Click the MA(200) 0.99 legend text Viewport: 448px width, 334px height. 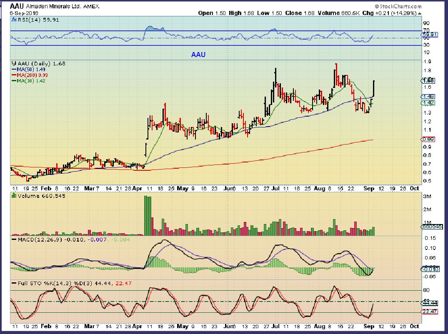click(32, 75)
